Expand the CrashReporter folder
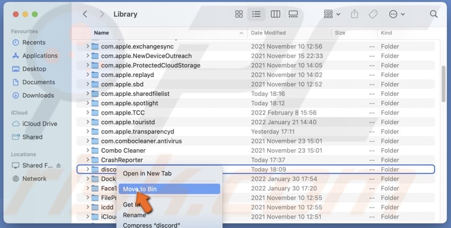This screenshot has height=228, width=451. coord(88,160)
